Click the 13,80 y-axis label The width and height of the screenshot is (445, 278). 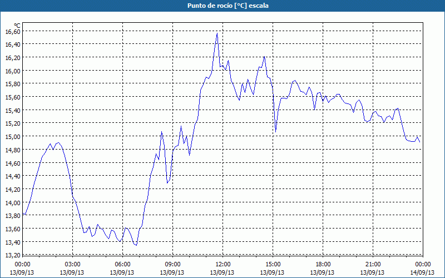tap(13, 216)
